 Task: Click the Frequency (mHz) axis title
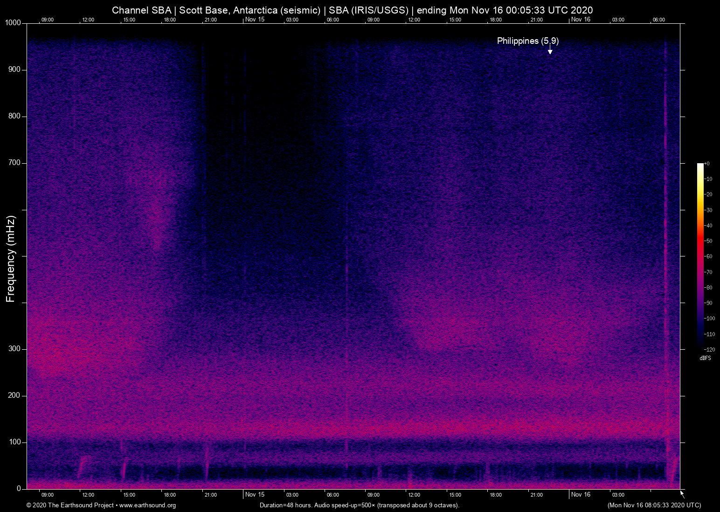(10, 259)
